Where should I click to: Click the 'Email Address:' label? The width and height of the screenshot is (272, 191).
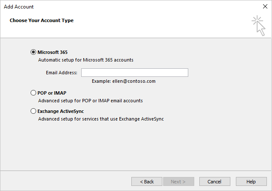[61, 73]
